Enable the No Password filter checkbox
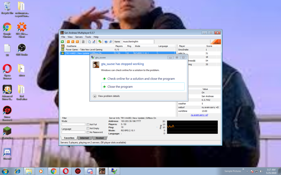The height and width of the screenshot is (175, 281). tap(88, 132)
